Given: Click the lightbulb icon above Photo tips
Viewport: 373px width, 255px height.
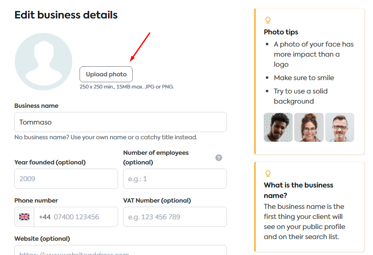Looking at the screenshot, I should click(268, 20).
